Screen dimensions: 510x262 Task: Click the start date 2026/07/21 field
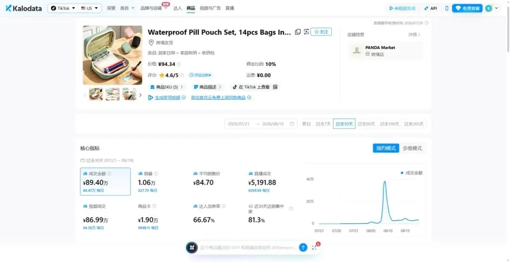pyautogui.click(x=239, y=123)
